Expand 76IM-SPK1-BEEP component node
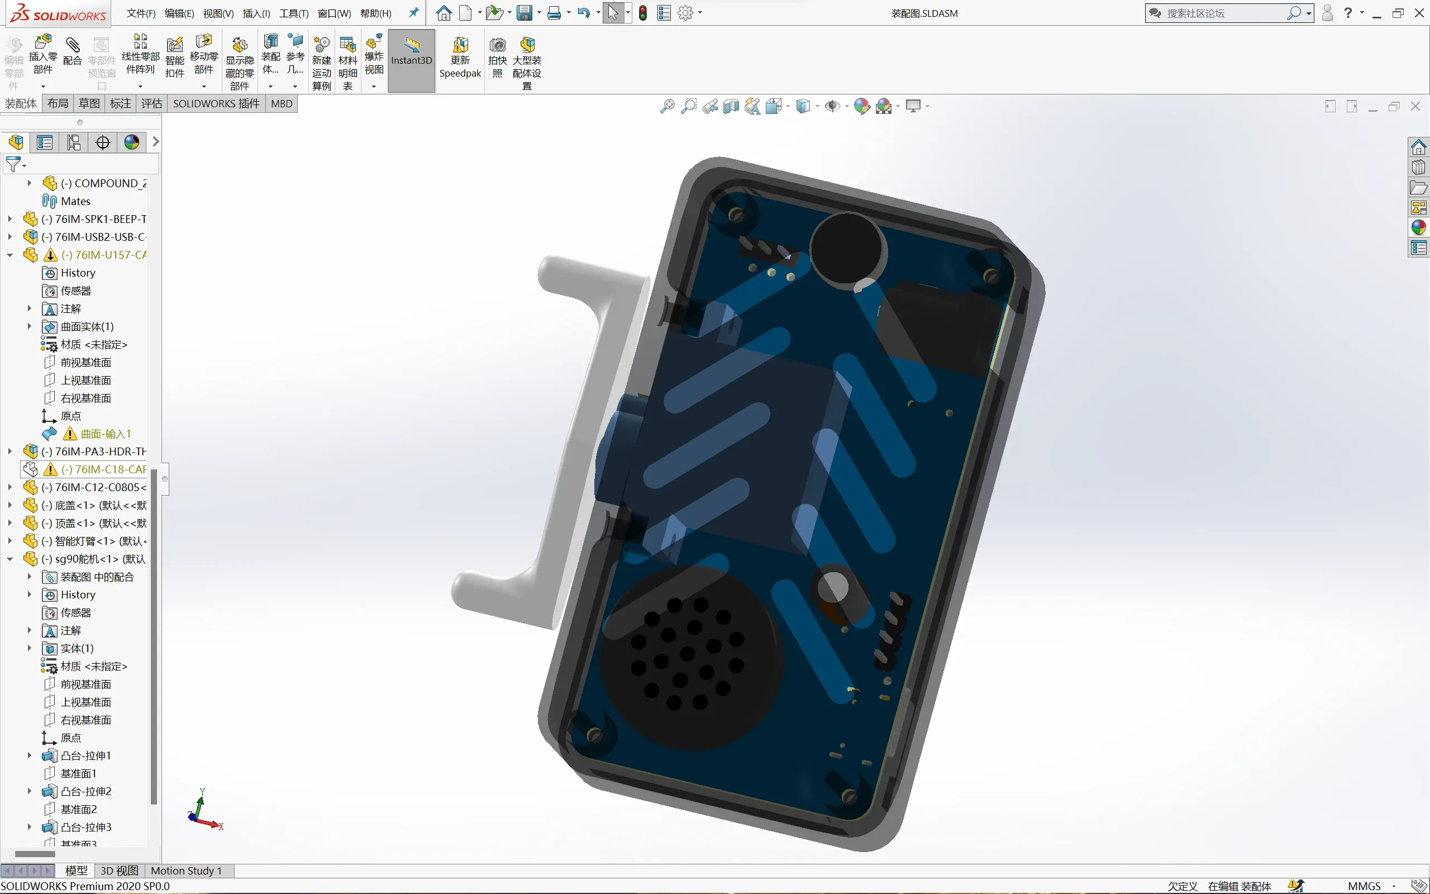Image resolution: width=1430 pixels, height=894 pixels. (10, 220)
